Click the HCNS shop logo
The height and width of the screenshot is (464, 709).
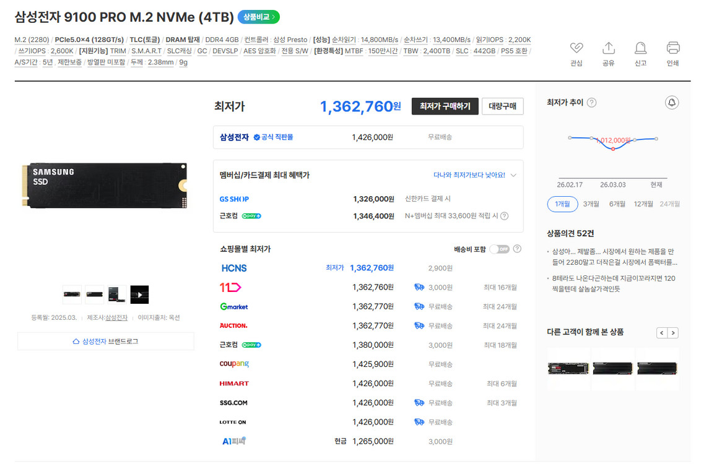(234, 268)
